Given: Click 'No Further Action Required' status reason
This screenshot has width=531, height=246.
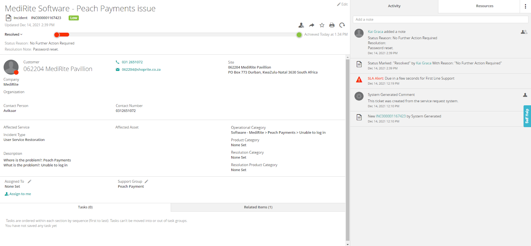Looking at the screenshot, I should (52, 43).
